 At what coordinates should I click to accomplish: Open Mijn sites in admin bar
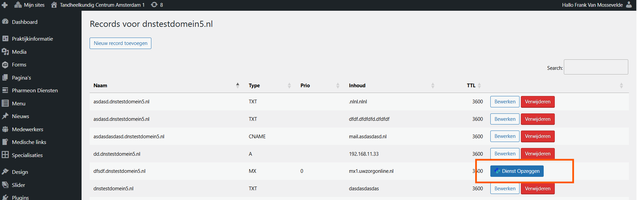34,5
